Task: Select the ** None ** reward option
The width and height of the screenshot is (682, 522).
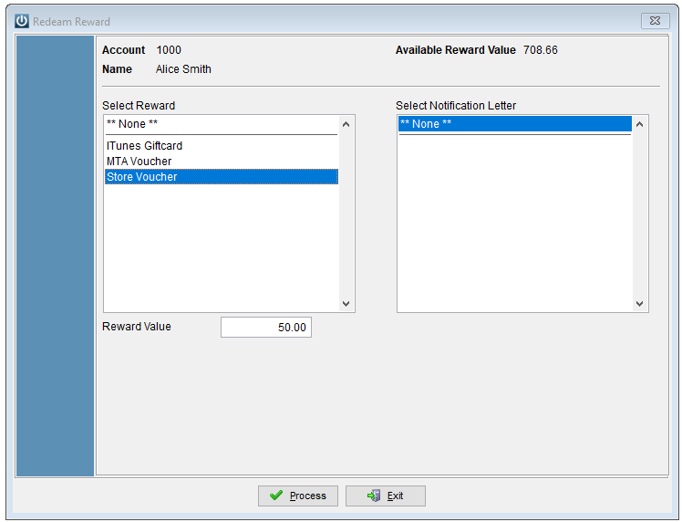Action: (222, 124)
